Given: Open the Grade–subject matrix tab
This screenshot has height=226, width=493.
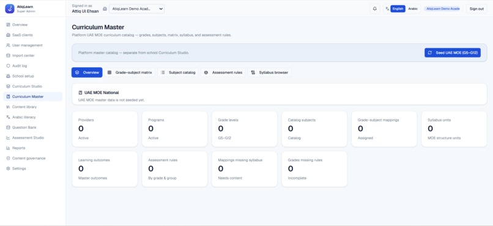Looking at the screenshot, I should (x=130, y=73).
